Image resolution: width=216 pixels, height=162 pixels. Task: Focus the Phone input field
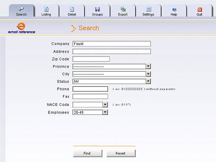(x=90, y=89)
